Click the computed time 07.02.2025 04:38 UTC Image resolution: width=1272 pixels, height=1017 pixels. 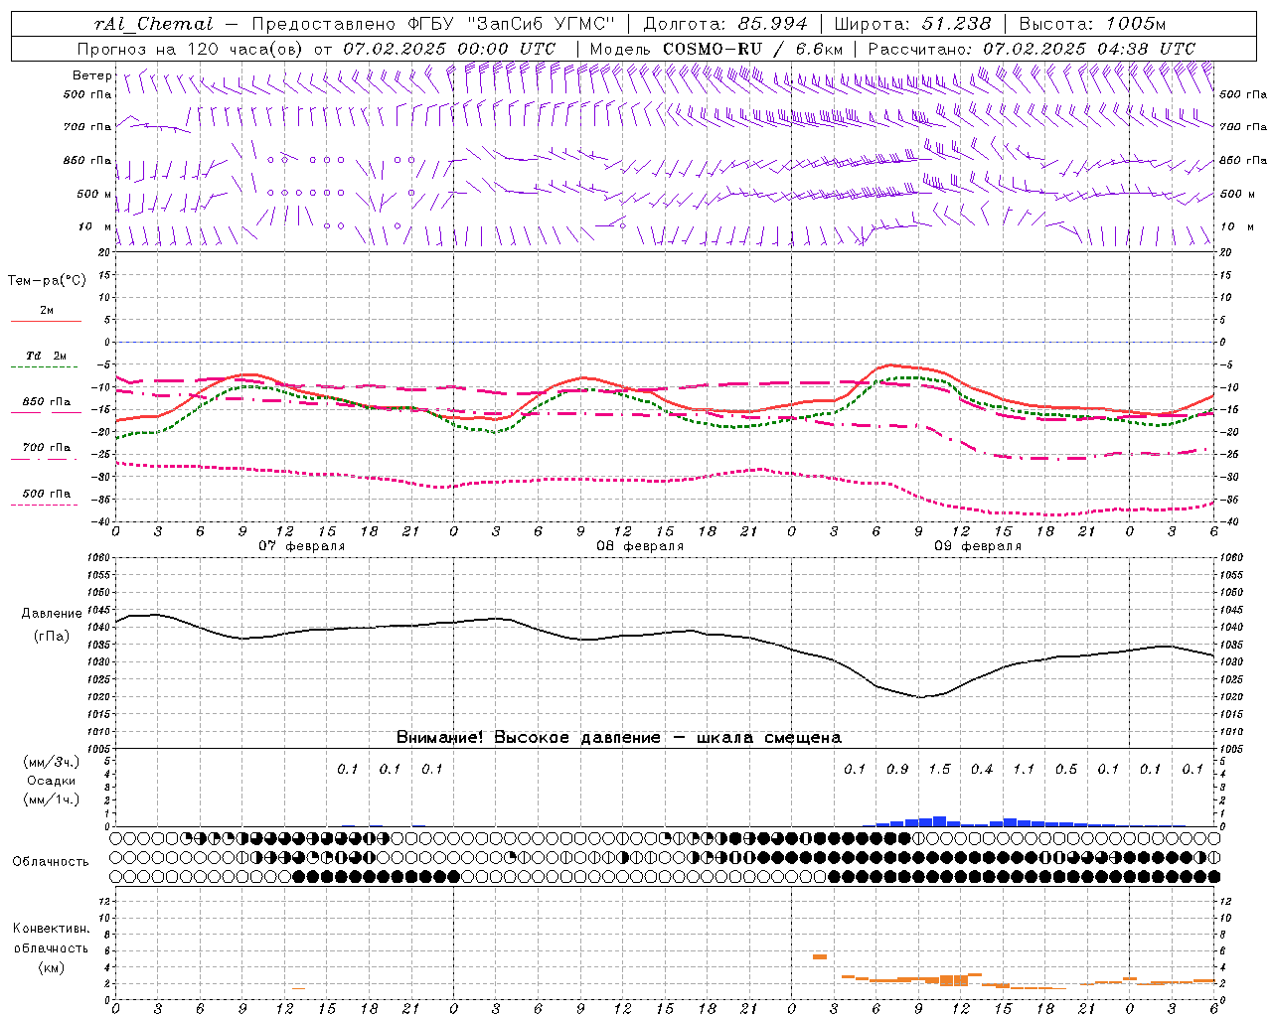pos(1089,49)
